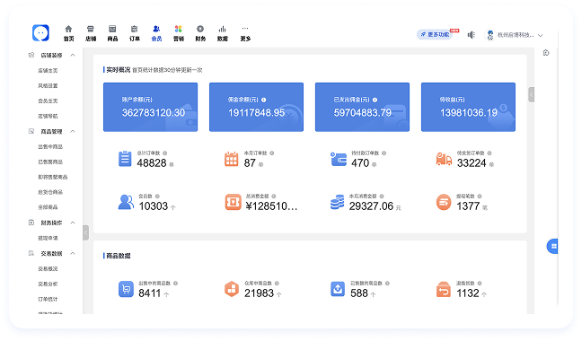Click the orange box icon next to 21983
Viewport: 582px width, 341px height.
232,289
